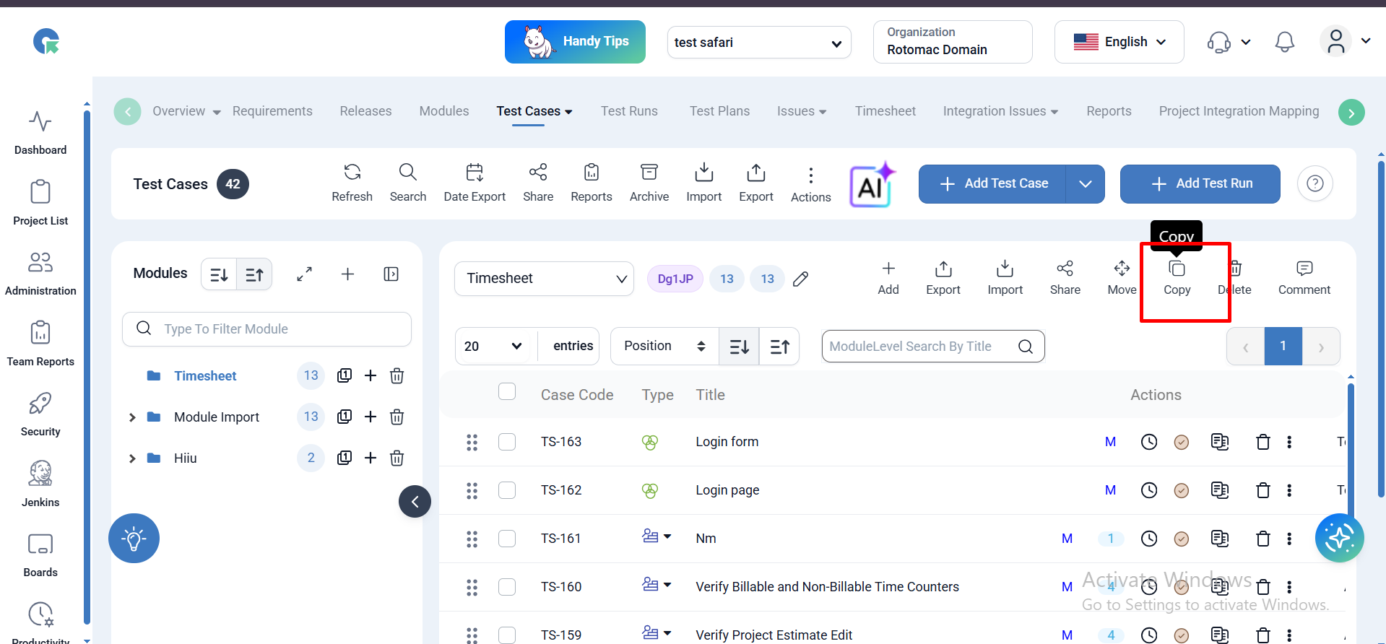Open the test safari project dropdown
This screenshot has width=1386, height=644.
coord(758,43)
